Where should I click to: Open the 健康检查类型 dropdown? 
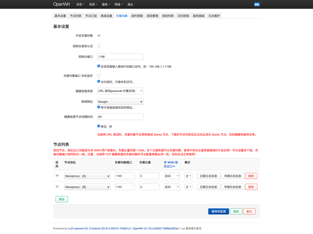pyautogui.click(x=120, y=91)
